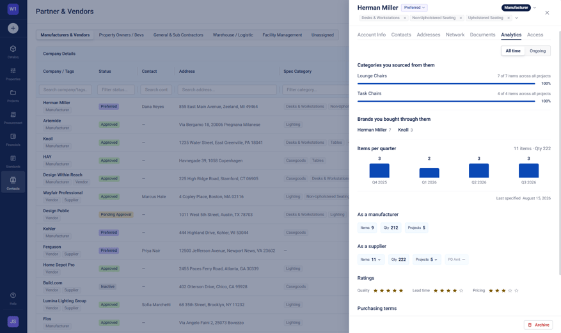Switch to Account Info tab
Image resolution: width=561 pixels, height=333 pixels.
(x=372, y=35)
